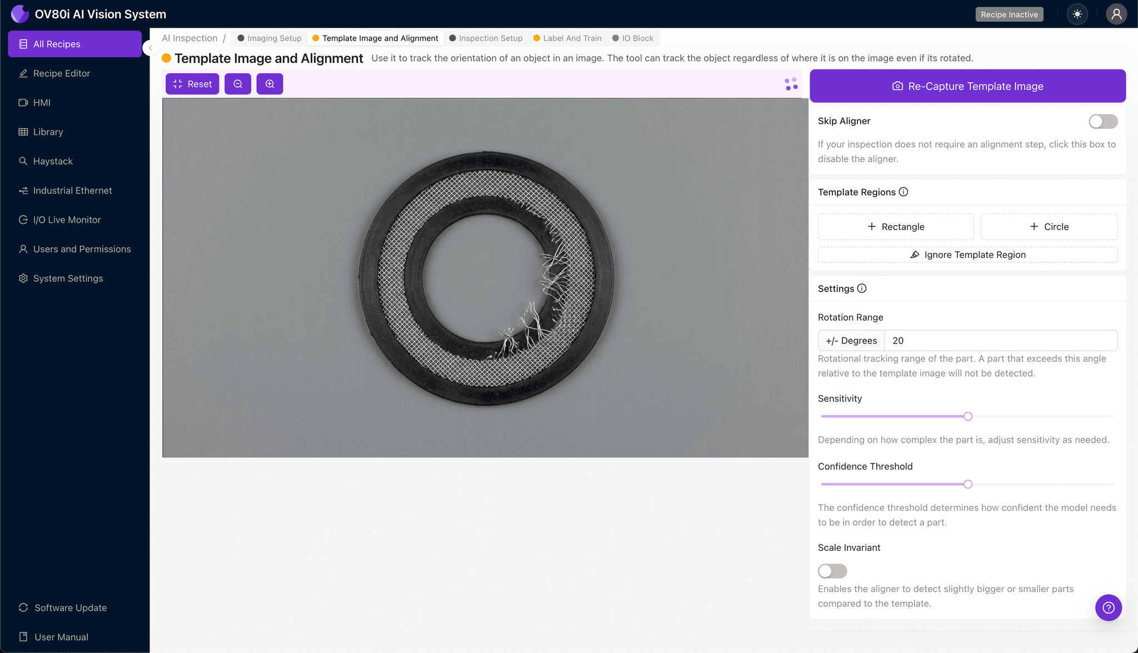Open Users and Permissions page
Screen dimensions: 1138x653
(75, 249)
